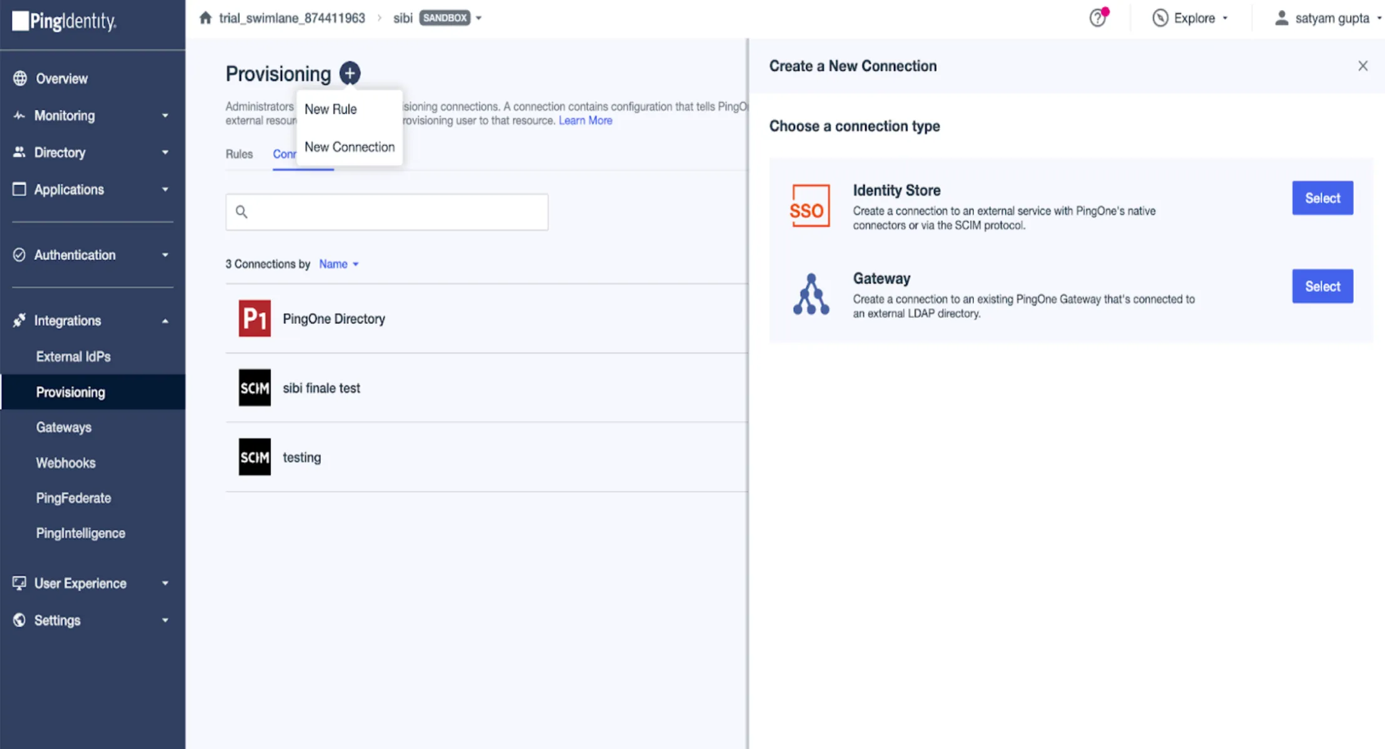Click the Identity Store SSO icon
The height and width of the screenshot is (749, 1385).
(x=810, y=205)
